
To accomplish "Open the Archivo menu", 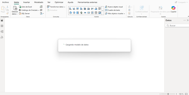I will (x=5, y=2).
